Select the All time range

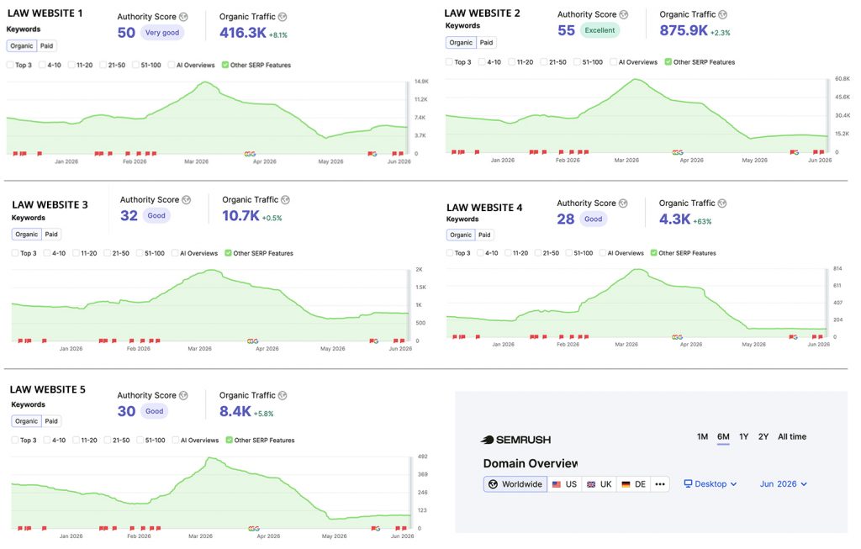pos(792,437)
